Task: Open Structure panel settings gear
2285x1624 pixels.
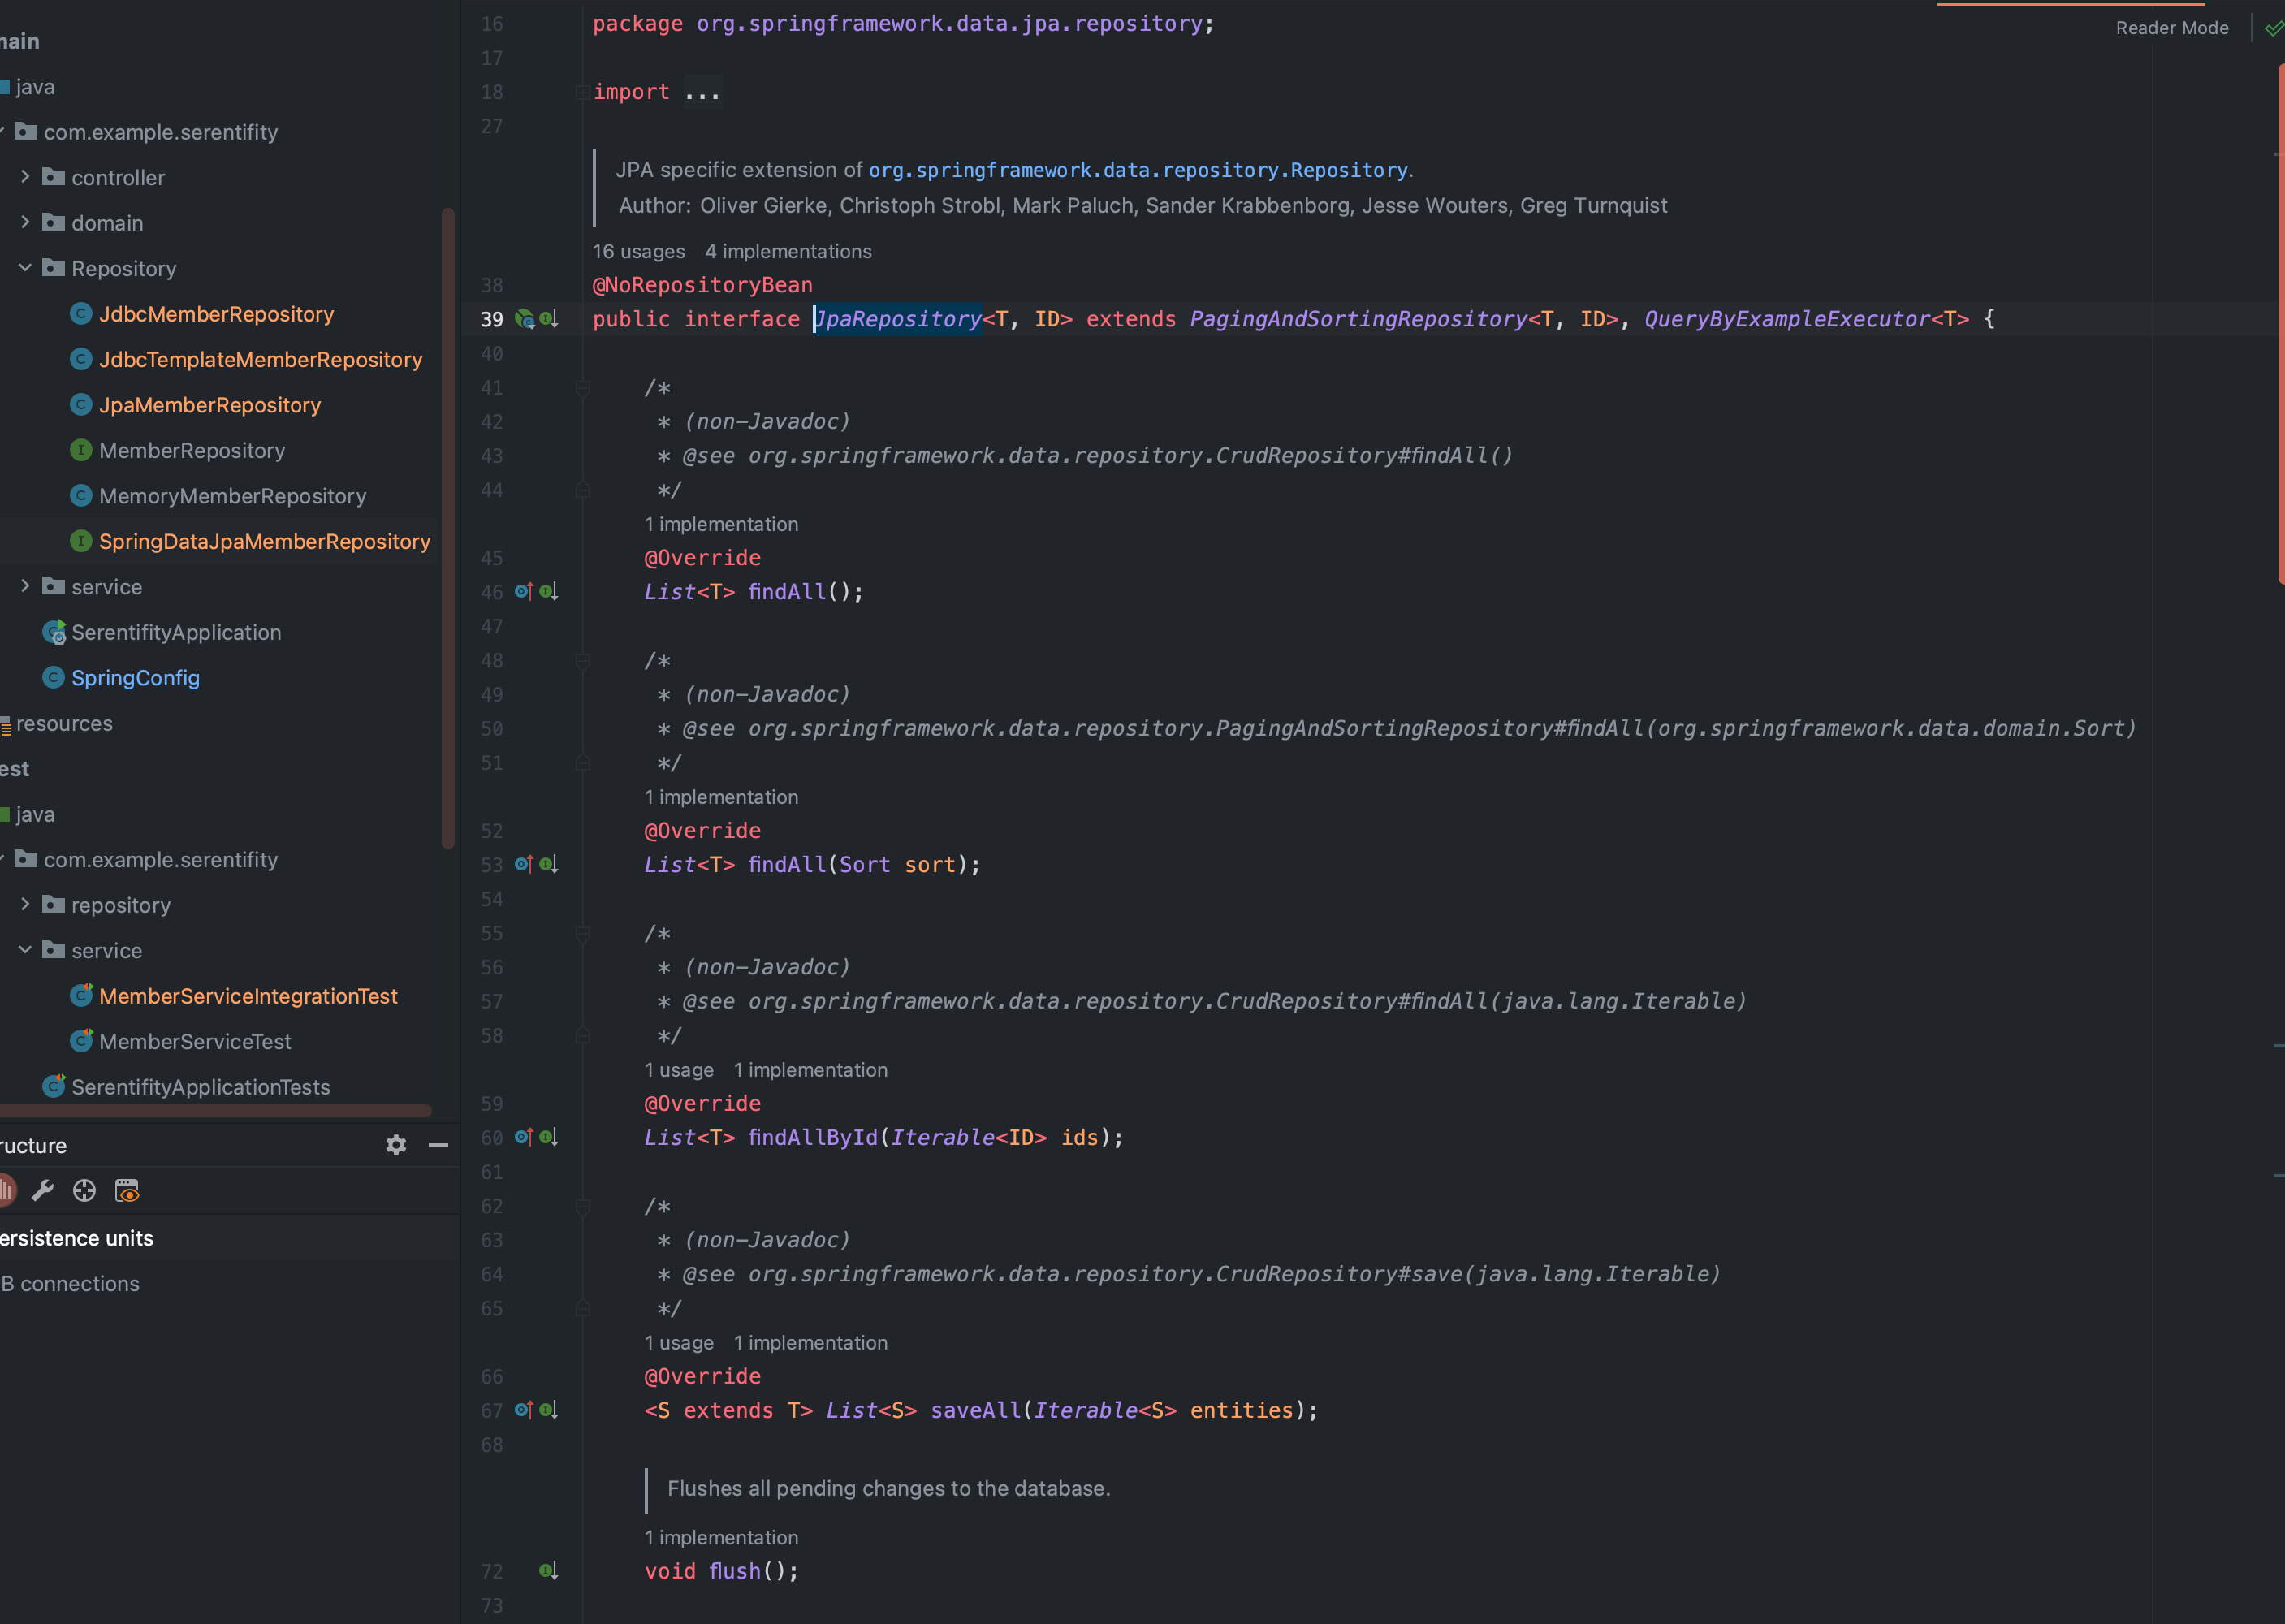Action: point(396,1145)
